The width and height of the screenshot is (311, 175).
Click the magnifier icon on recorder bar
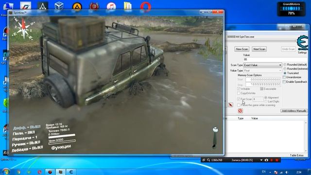point(208,160)
